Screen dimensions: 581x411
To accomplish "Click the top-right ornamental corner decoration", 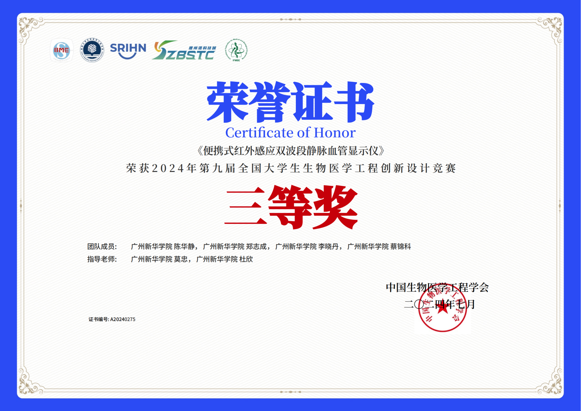I will [552, 27].
